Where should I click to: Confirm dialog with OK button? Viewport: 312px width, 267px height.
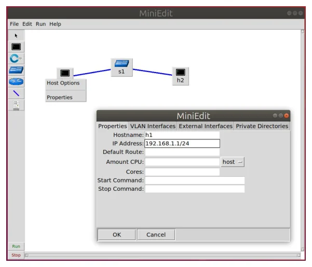117,235
